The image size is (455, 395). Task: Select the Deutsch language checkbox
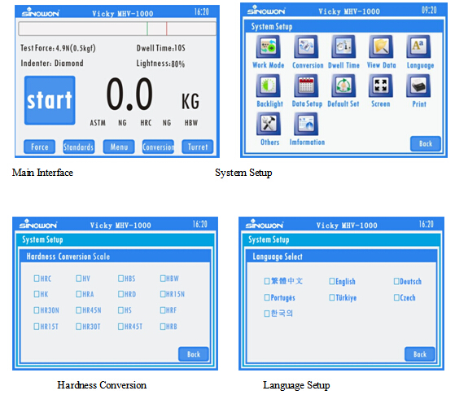point(396,281)
